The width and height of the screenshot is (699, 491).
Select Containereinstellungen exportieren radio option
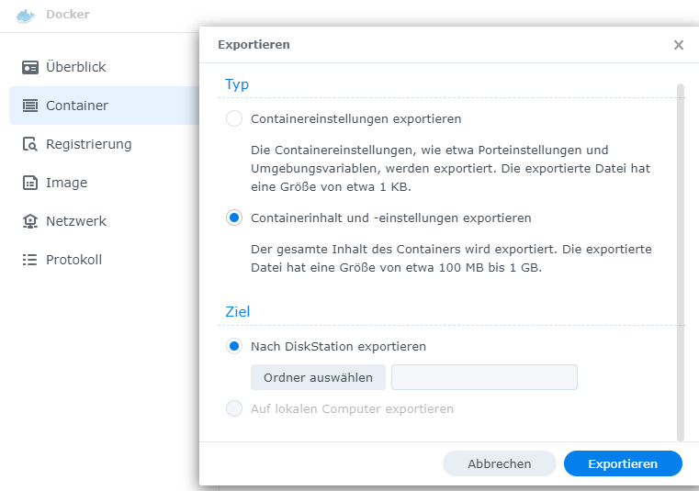pyautogui.click(x=234, y=118)
